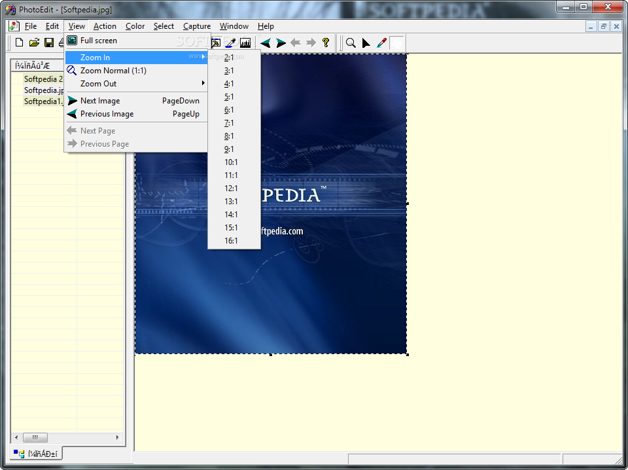Click the file list scrollbar left arrow
The image size is (628, 470).
coord(16,437)
